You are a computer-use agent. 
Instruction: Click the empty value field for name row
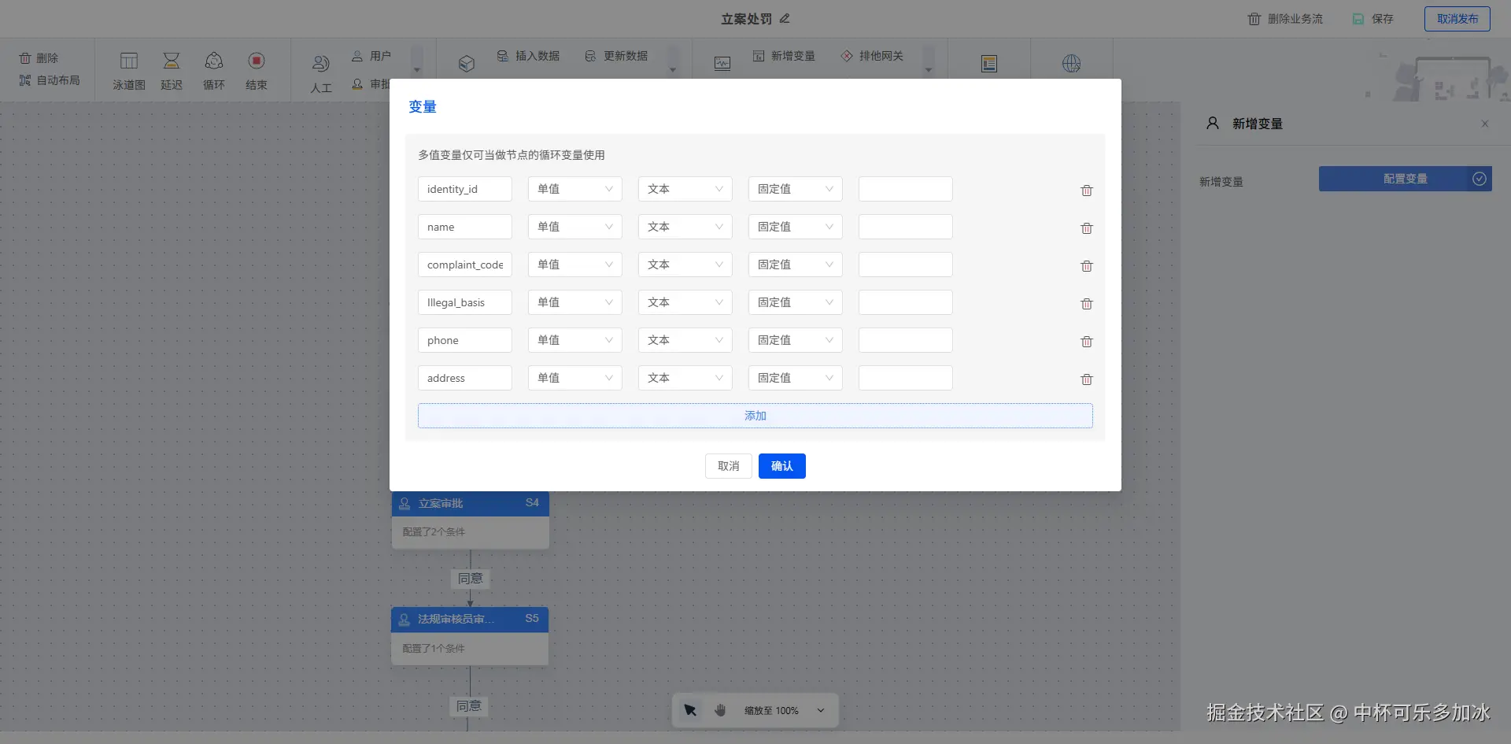pos(906,227)
